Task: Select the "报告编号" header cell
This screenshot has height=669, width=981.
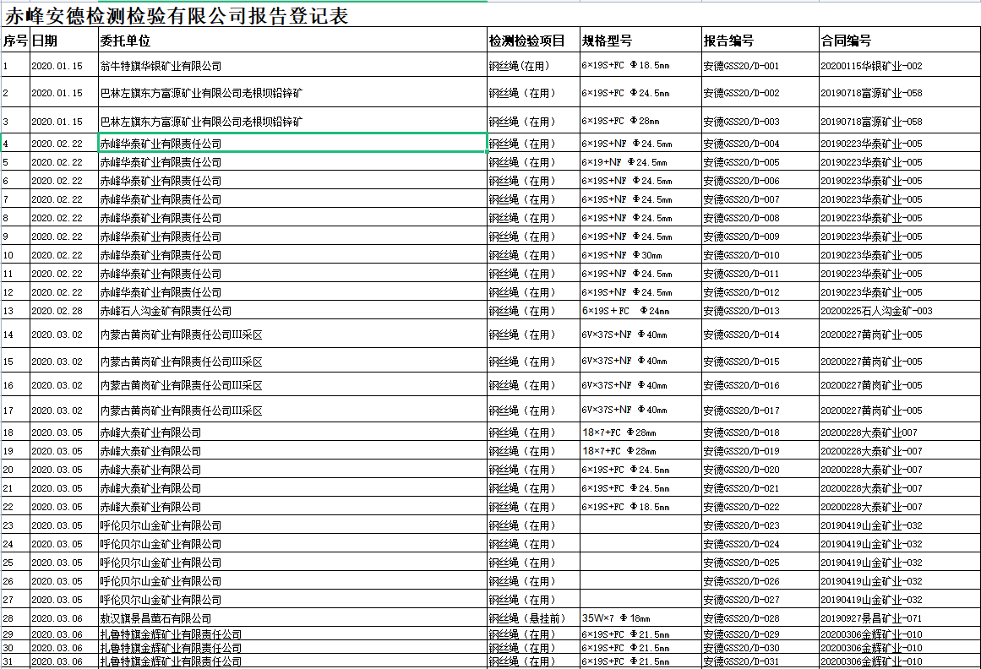Action: pos(760,41)
